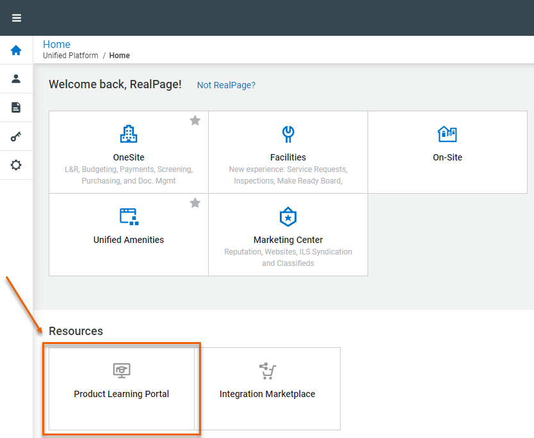Click the Not RealPage? link
Screen dimensions: 534x438
coord(226,85)
